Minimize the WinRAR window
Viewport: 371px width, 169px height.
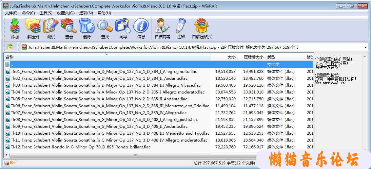click(x=342, y=6)
